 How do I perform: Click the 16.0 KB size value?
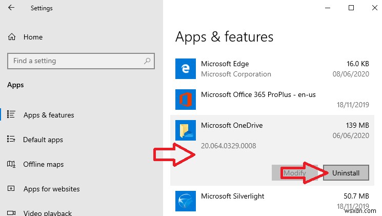[357, 64]
